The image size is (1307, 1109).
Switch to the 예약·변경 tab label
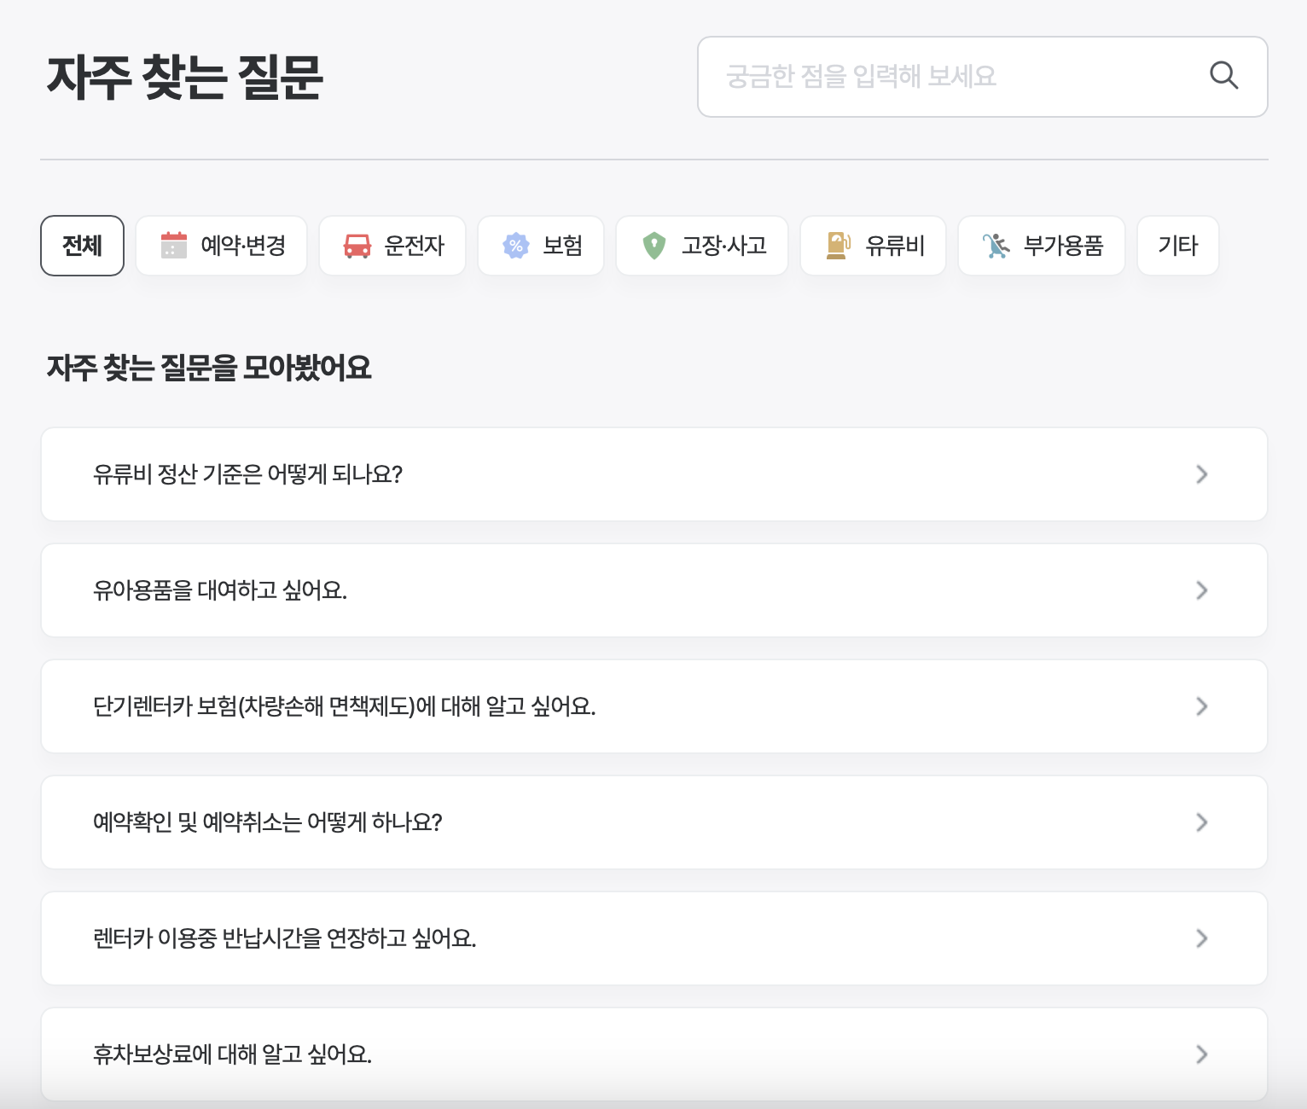tap(243, 246)
